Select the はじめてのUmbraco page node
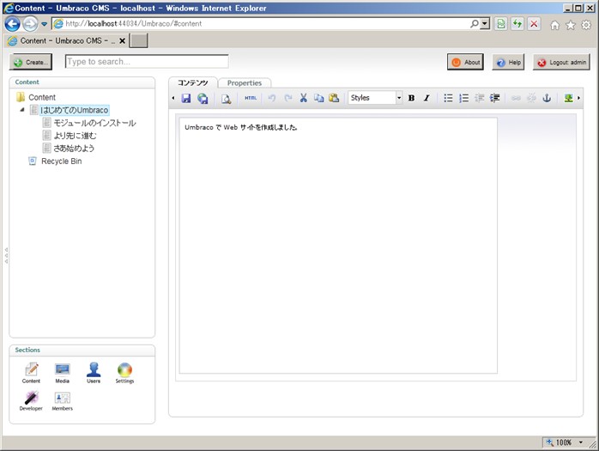The width and height of the screenshot is (599, 451). pos(75,110)
